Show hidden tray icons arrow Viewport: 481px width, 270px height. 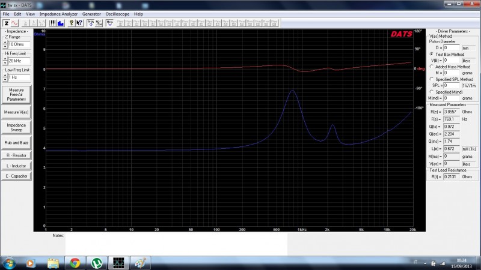tap(425, 263)
